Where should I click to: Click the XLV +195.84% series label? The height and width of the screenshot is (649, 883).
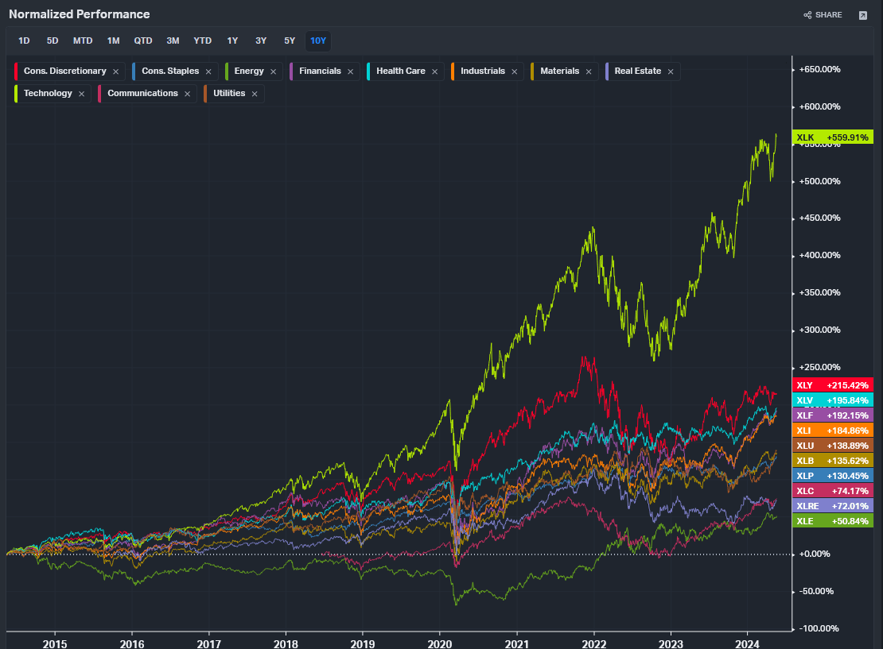tap(831, 400)
